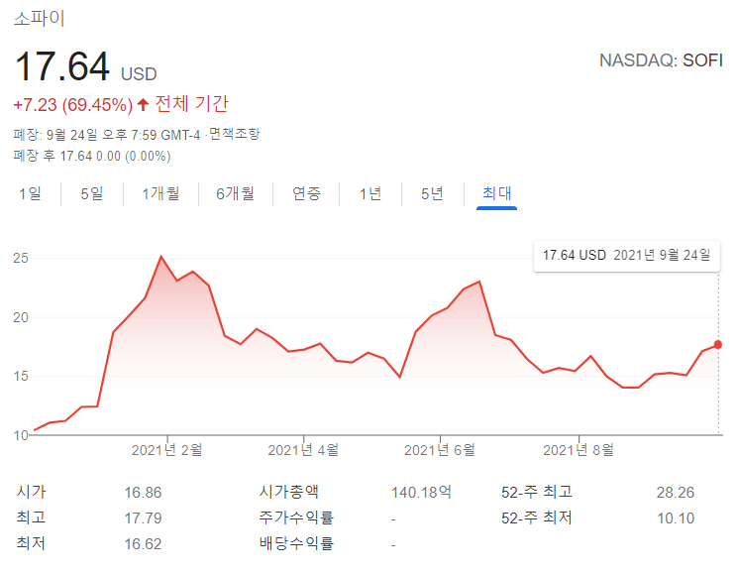Click the 최고 value 17.79

[x=143, y=518]
